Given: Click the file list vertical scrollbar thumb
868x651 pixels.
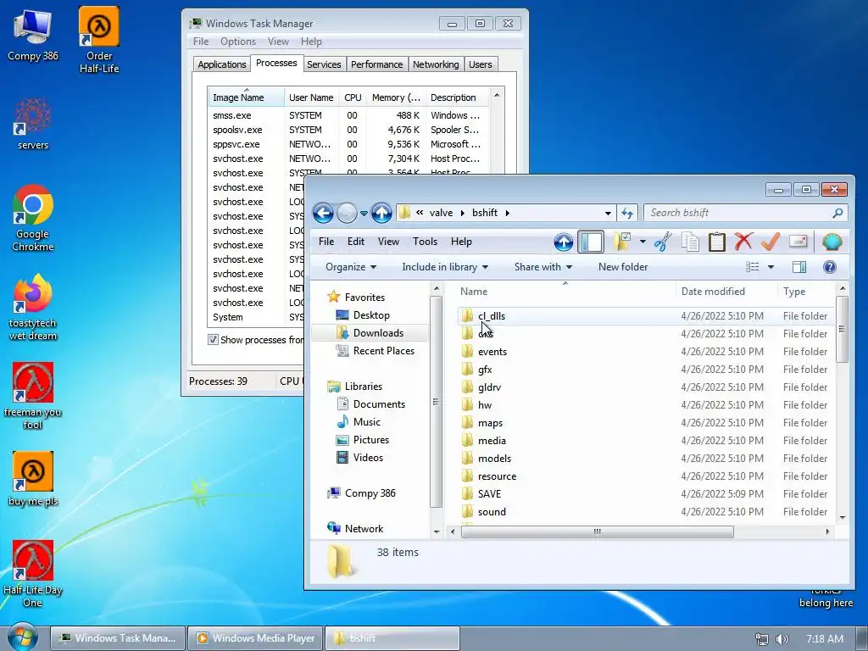Looking at the screenshot, I should [x=842, y=329].
